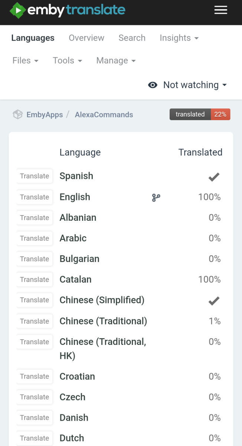Viewport: 242px width, 446px height.
Task: Open the EmbyApps breadcrumb link
Action: point(45,114)
